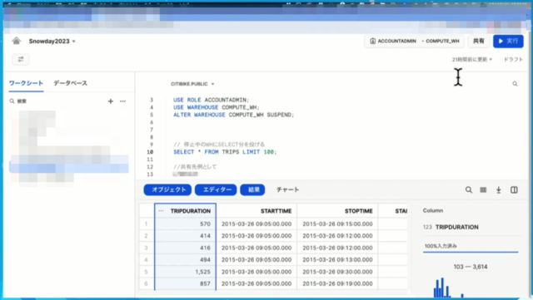Select STOPTIME cell 2015-03-26 09:15:00.000
Image resolution: width=533 pixels, height=300 pixels.
coord(337,224)
